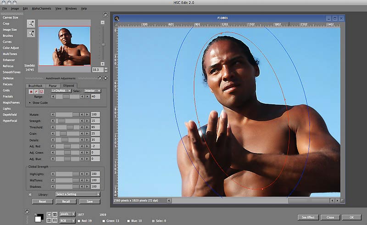
Task: Click the horizontal split layout icon
Action: [x=55, y=220]
